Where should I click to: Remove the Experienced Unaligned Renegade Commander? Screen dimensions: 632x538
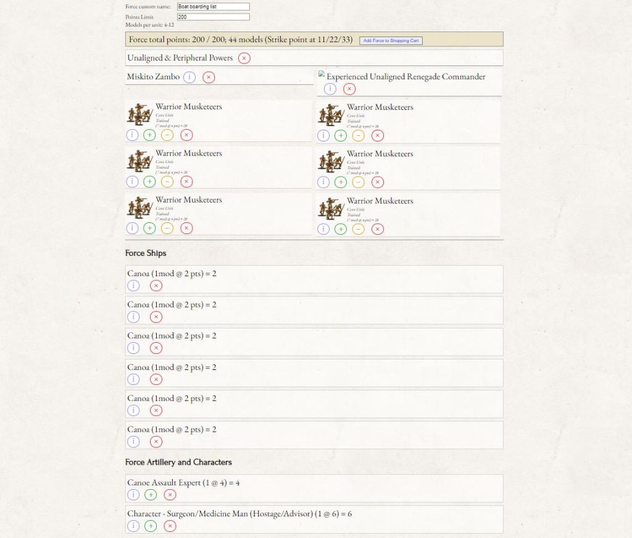[x=349, y=89]
